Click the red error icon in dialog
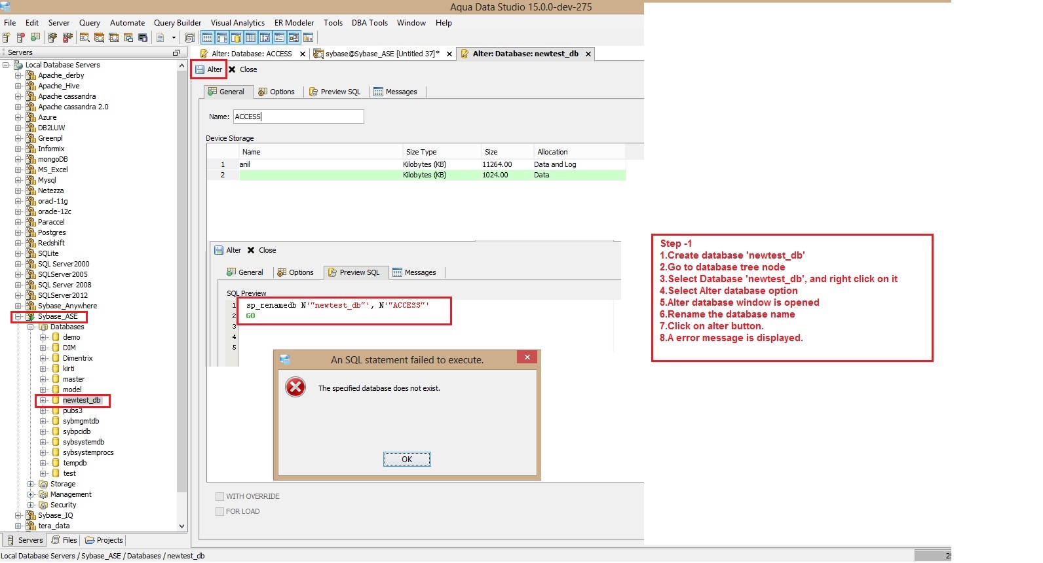1043x563 pixels. pyautogui.click(x=295, y=387)
